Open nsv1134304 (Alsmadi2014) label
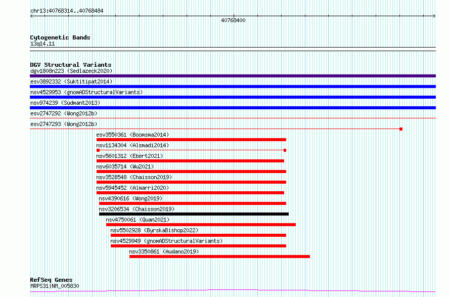Image resolution: width=450 pixels, height=297 pixels. 132,145
